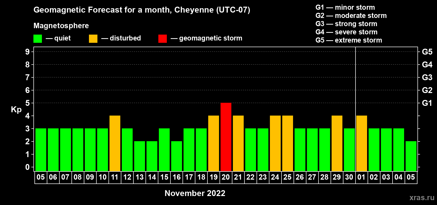Click the date label 04 on the axis
Screen dimensions: 437x205
point(398,177)
